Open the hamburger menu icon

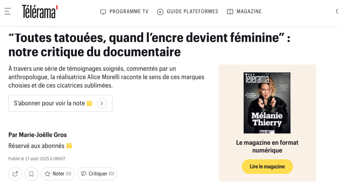tap(8, 12)
